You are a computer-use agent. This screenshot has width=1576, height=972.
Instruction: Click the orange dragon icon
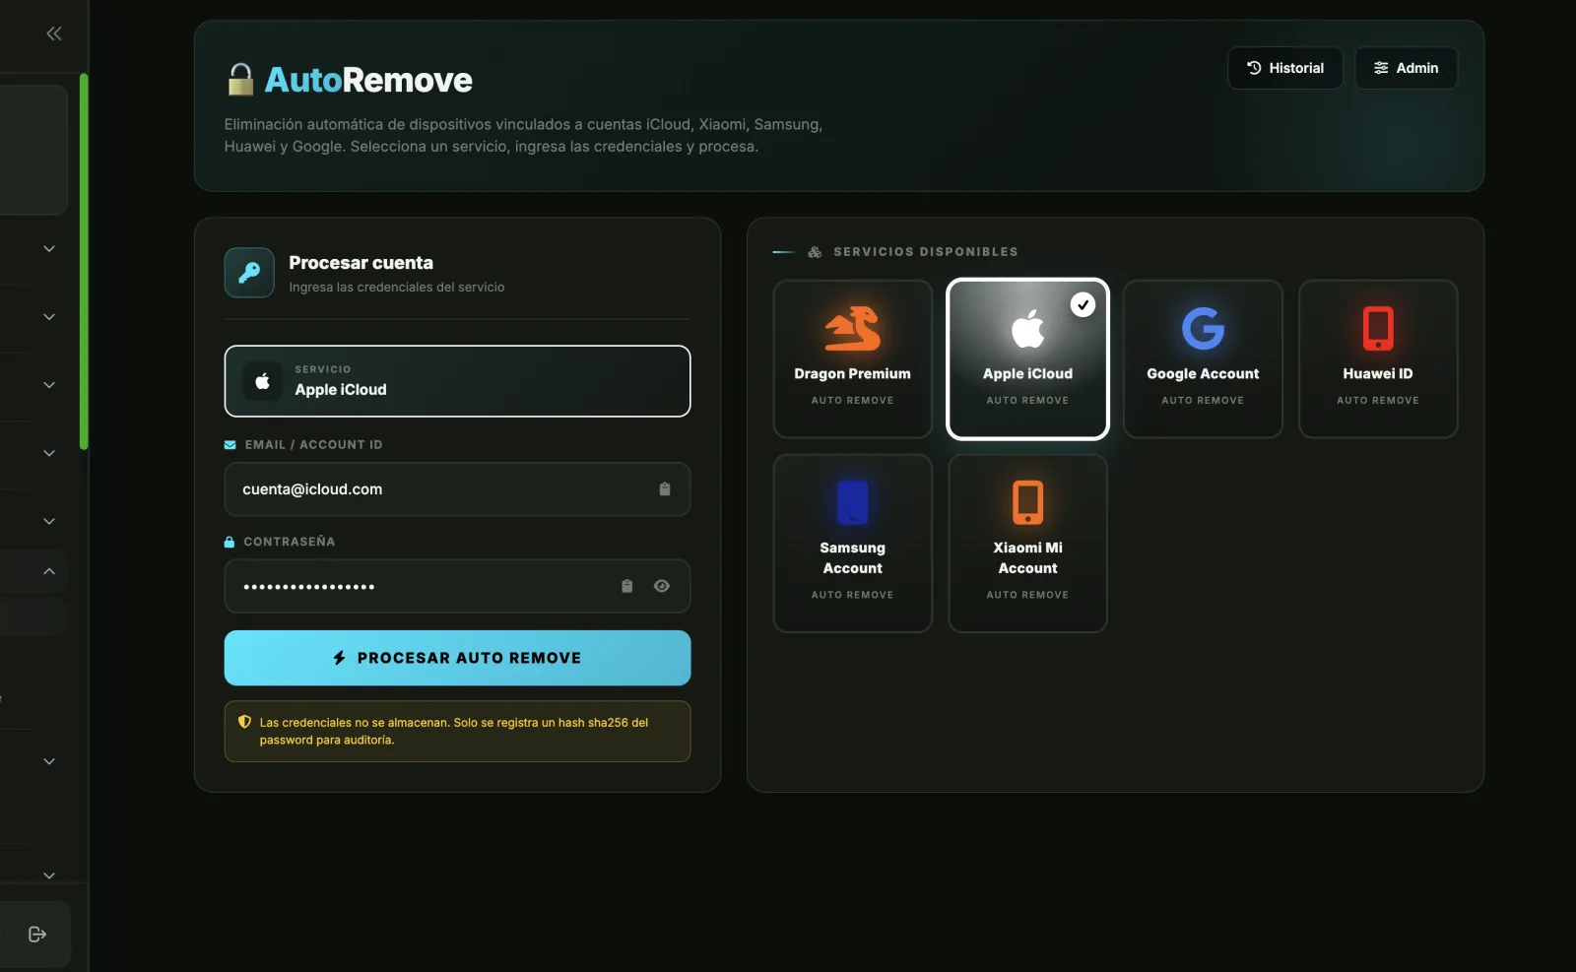click(852, 329)
